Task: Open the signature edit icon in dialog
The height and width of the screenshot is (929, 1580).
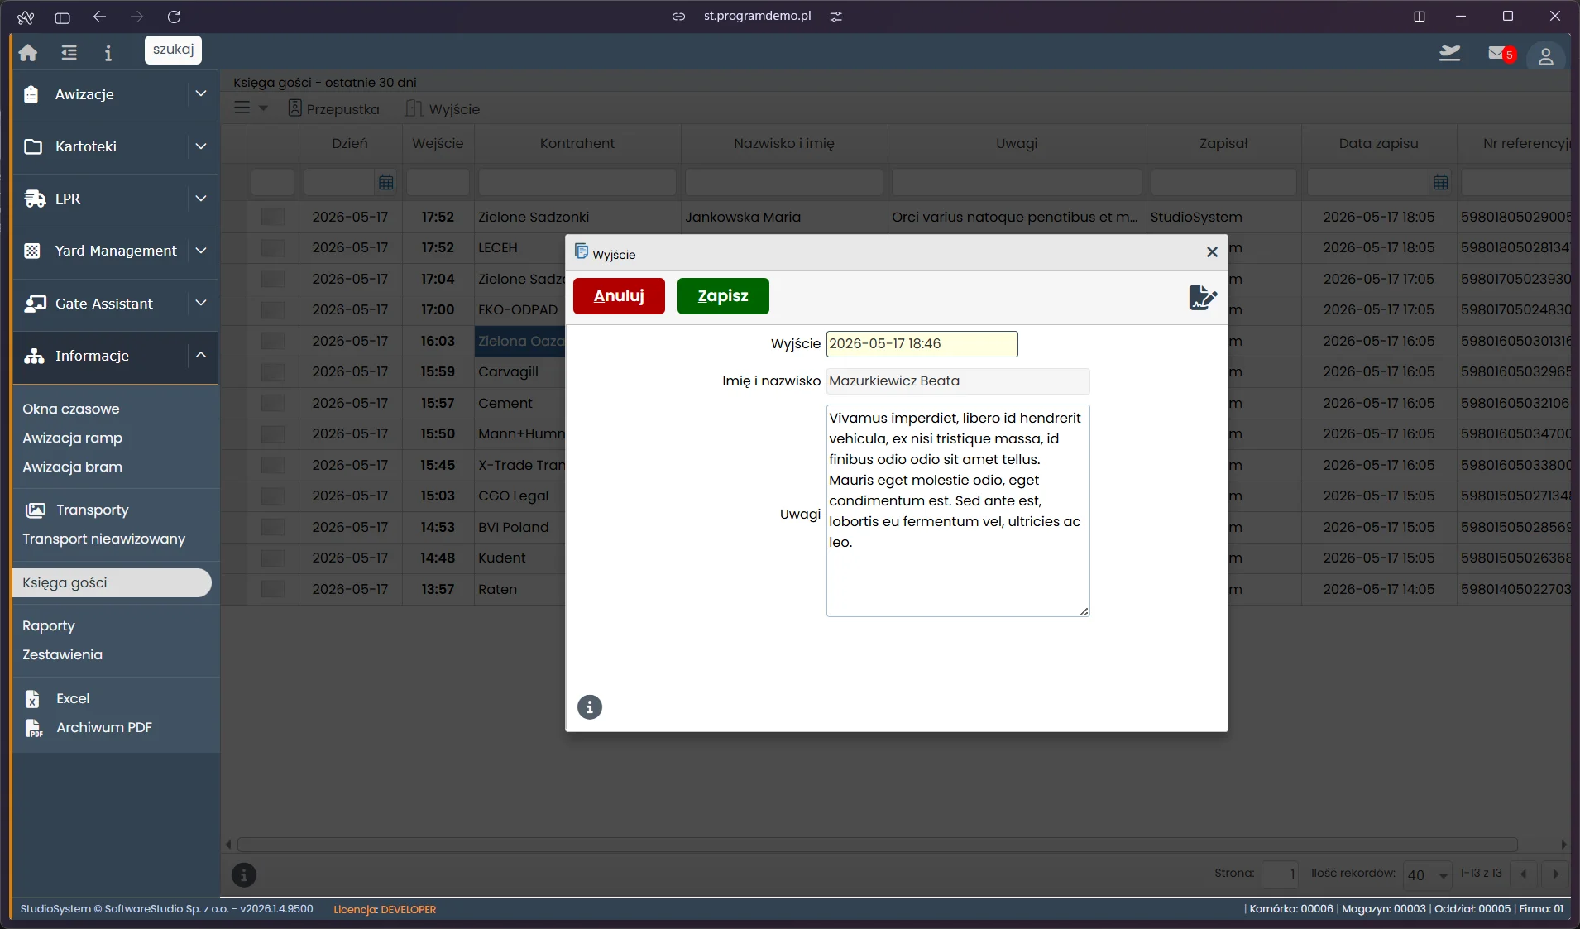Action: pos(1203,297)
